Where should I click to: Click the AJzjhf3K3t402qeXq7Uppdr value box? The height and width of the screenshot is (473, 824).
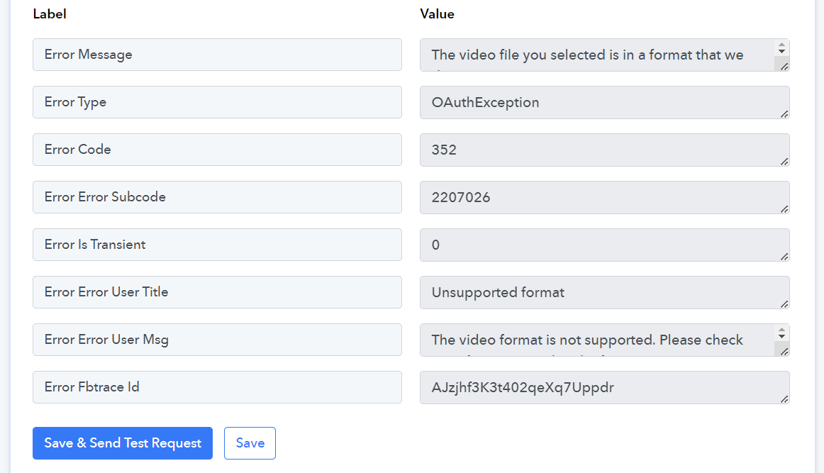click(604, 388)
